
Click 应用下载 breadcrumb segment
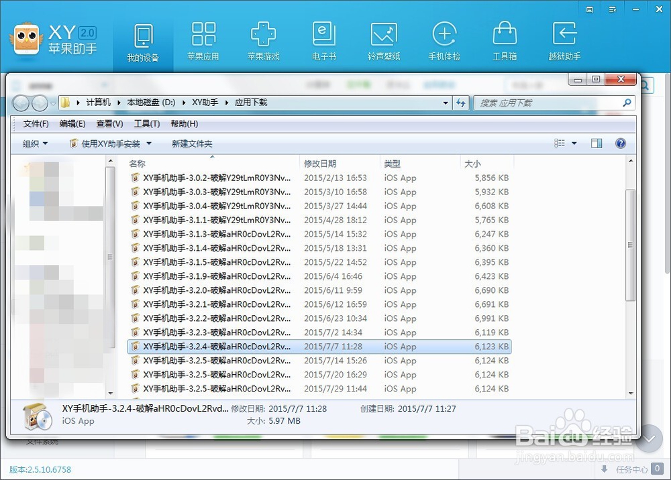tap(251, 102)
